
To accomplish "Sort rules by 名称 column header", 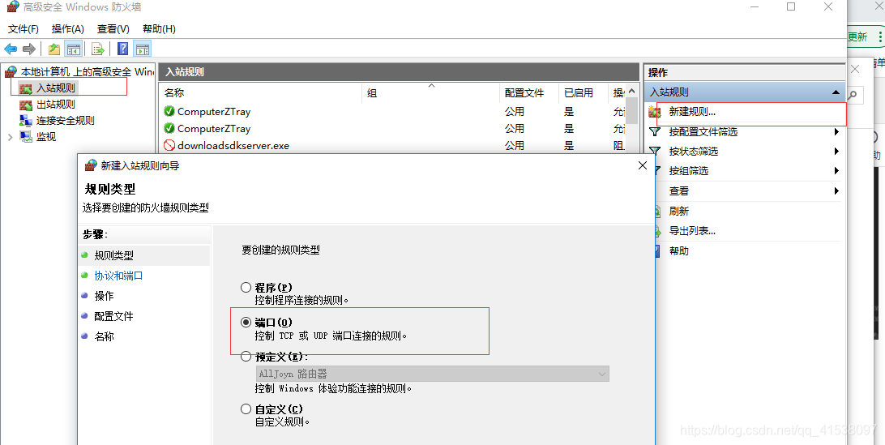I will point(174,93).
